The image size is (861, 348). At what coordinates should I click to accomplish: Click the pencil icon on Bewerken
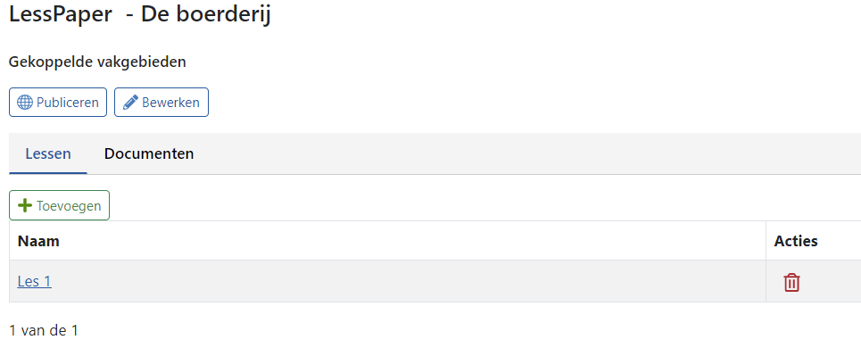coord(130,103)
